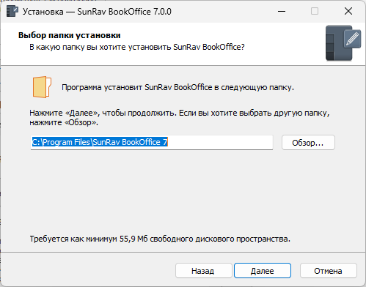Cancel setup using Отмена
The width and height of the screenshot is (366, 287).
click(328, 271)
